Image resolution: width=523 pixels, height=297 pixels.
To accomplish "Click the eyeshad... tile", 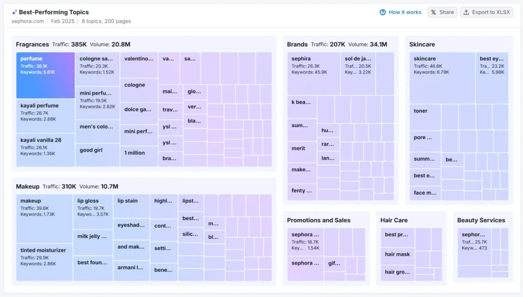I will coord(131,229).
